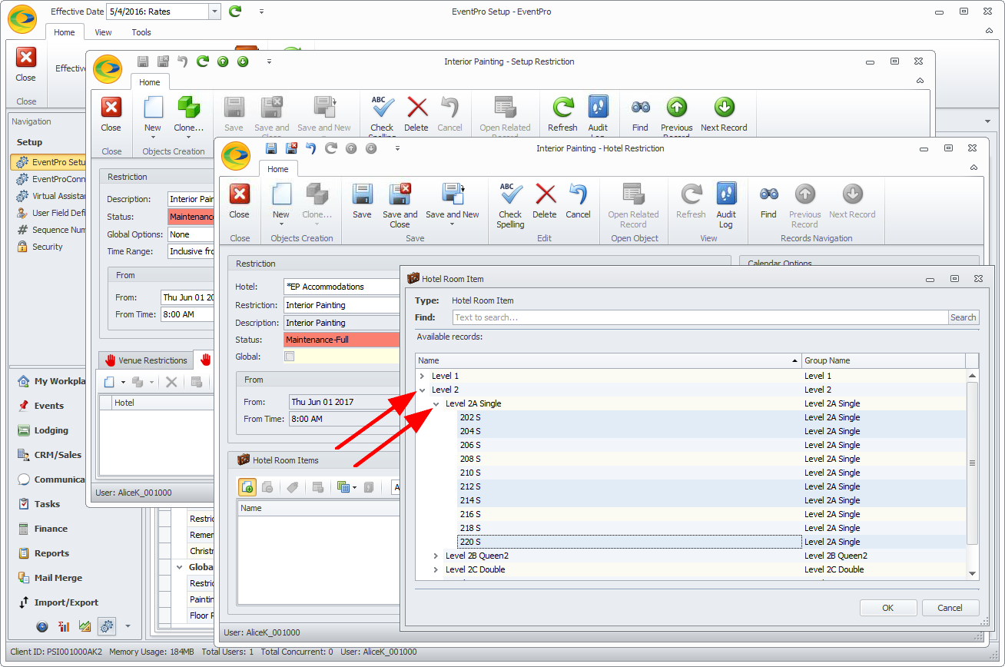Sort by the Name column header

[608, 360]
